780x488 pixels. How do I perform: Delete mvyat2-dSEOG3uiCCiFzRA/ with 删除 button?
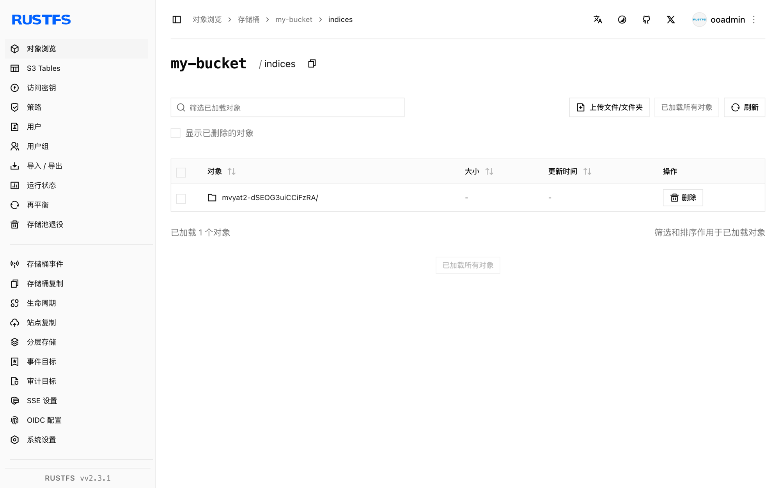tap(683, 198)
